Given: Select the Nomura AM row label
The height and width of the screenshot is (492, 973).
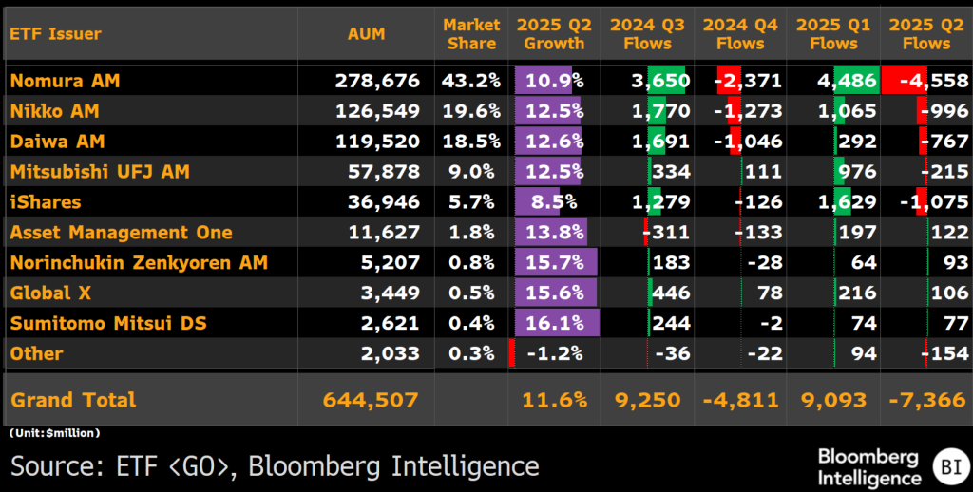Looking at the screenshot, I should click(x=66, y=81).
